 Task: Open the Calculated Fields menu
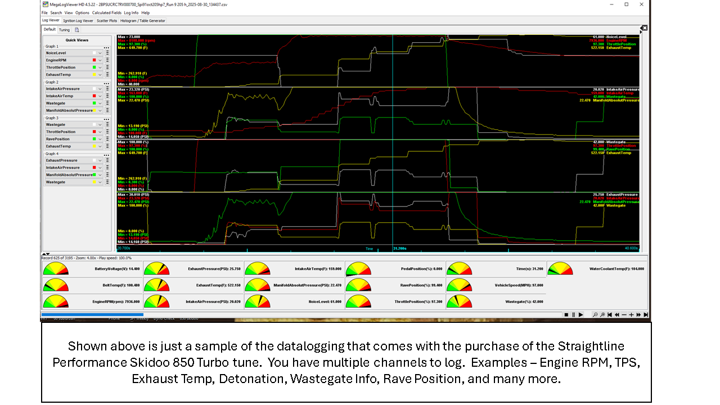[x=106, y=12]
